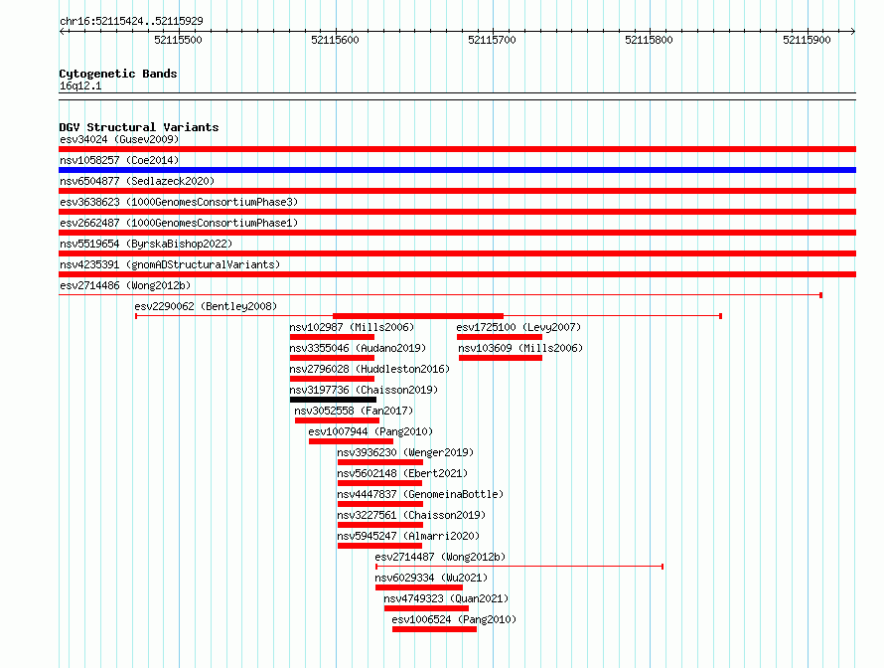Image resolution: width=884 pixels, height=668 pixels.
Task: Click ruler position 52115900
Action: [807, 40]
